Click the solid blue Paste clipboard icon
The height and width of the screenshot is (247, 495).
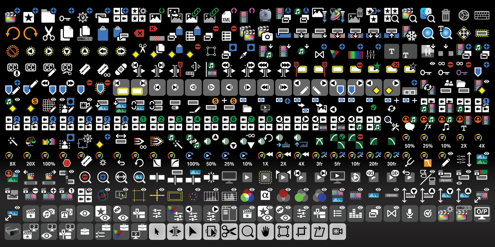(x=103, y=33)
